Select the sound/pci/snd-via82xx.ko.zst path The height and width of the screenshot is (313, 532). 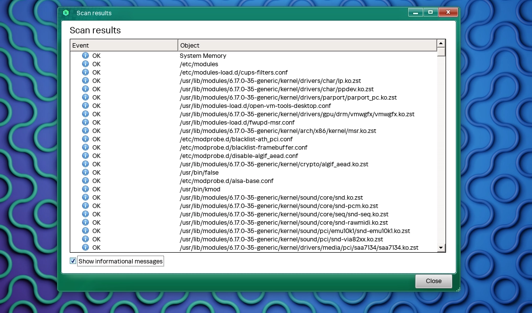coord(281,239)
